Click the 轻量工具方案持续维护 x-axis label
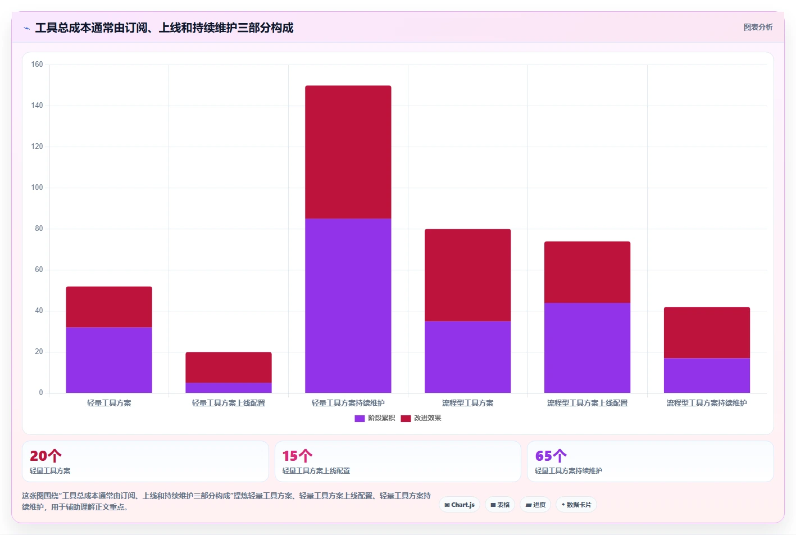Screen dimensions: 796x535 point(348,403)
